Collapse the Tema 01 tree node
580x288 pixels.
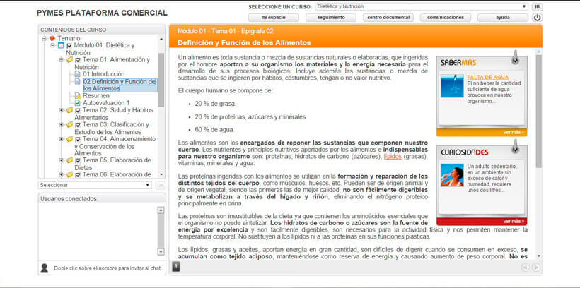pos(61,60)
